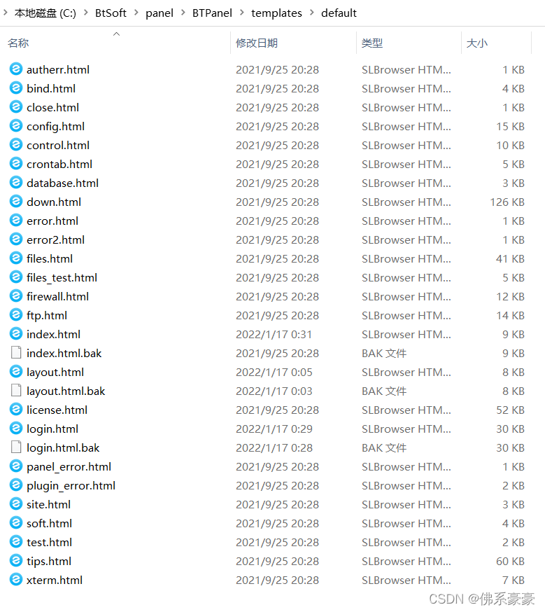
Task: Click the icon of bind.html
Action: pyautogui.click(x=16, y=88)
